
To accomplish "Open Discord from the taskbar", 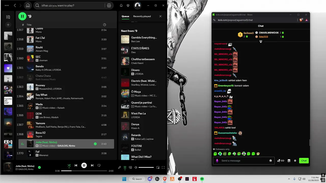I will [150, 179].
